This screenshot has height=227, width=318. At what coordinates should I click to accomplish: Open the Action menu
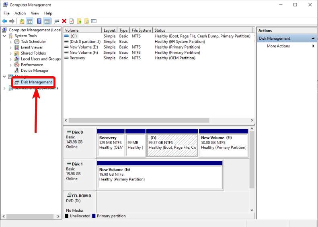[x=20, y=13]
